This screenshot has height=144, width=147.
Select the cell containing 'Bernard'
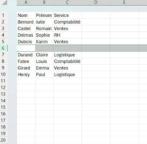(x=26, y=22)
